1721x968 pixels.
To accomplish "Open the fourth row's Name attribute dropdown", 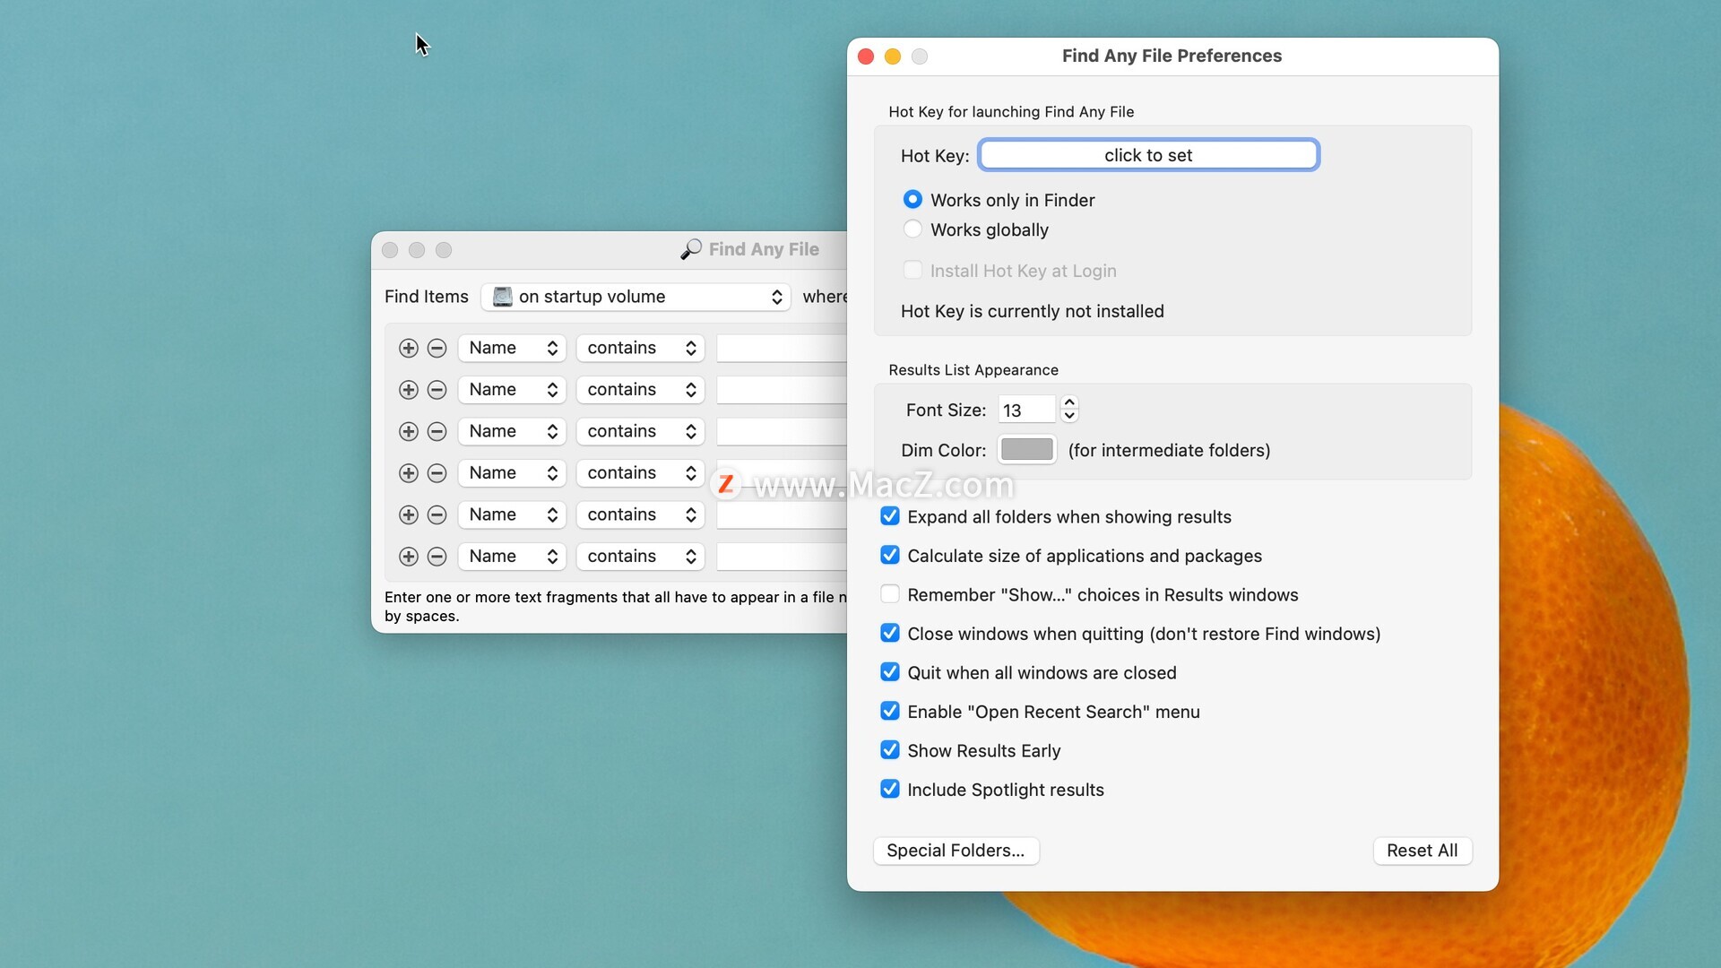I will (512, 473).
